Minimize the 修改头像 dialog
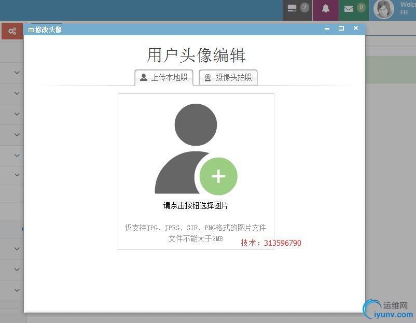The height and width of the screenshot is (323, 416). point(327,29)
